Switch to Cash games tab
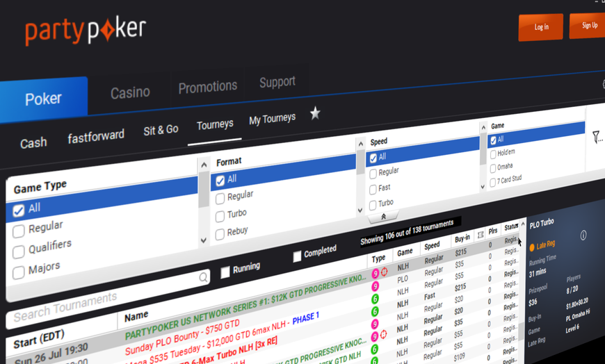 [x=33, y=143]
